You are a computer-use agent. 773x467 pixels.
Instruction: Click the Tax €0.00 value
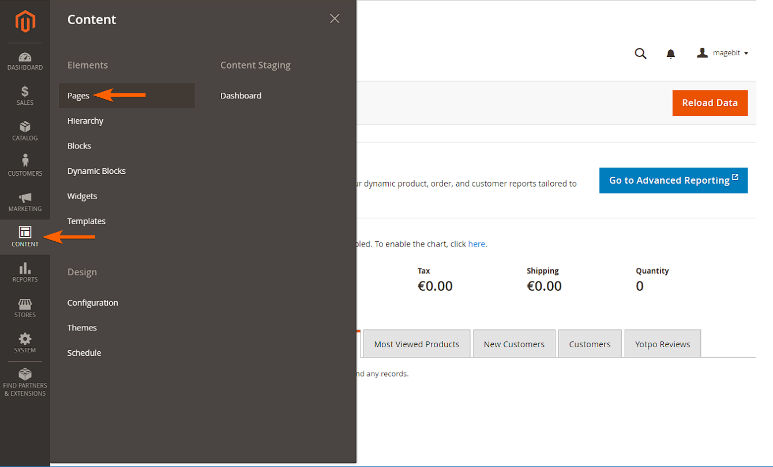[435, 286]
